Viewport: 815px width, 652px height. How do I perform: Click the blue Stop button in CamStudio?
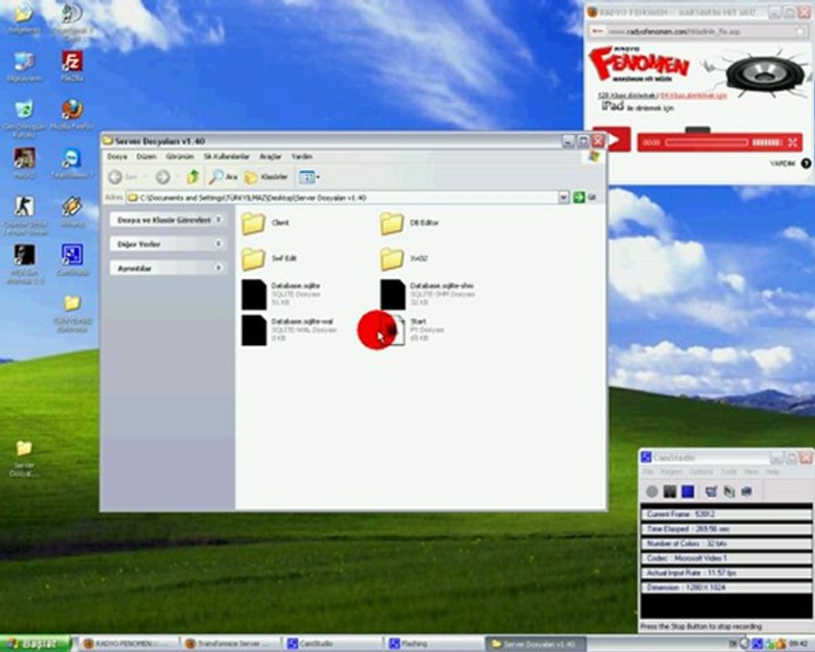point(687,492)
